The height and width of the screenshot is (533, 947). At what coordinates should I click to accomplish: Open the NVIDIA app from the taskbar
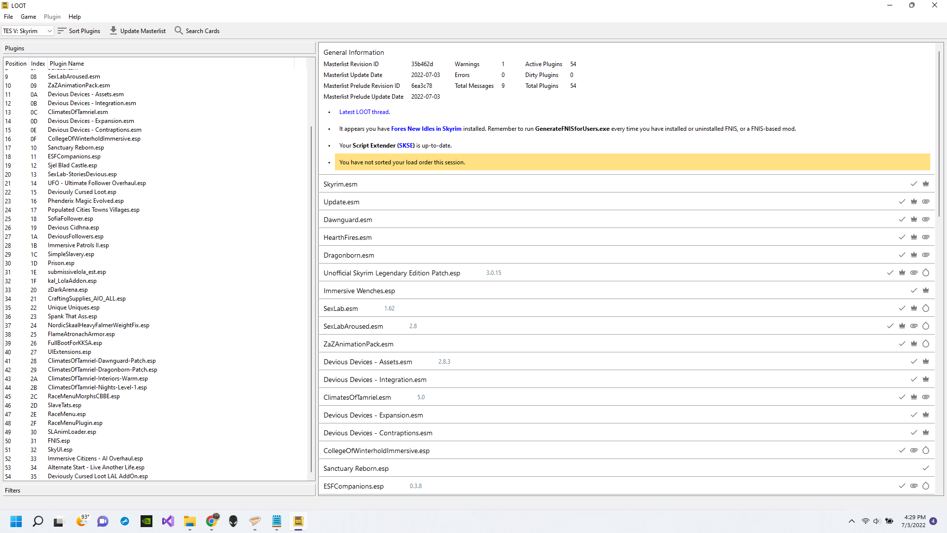(146, 521)
